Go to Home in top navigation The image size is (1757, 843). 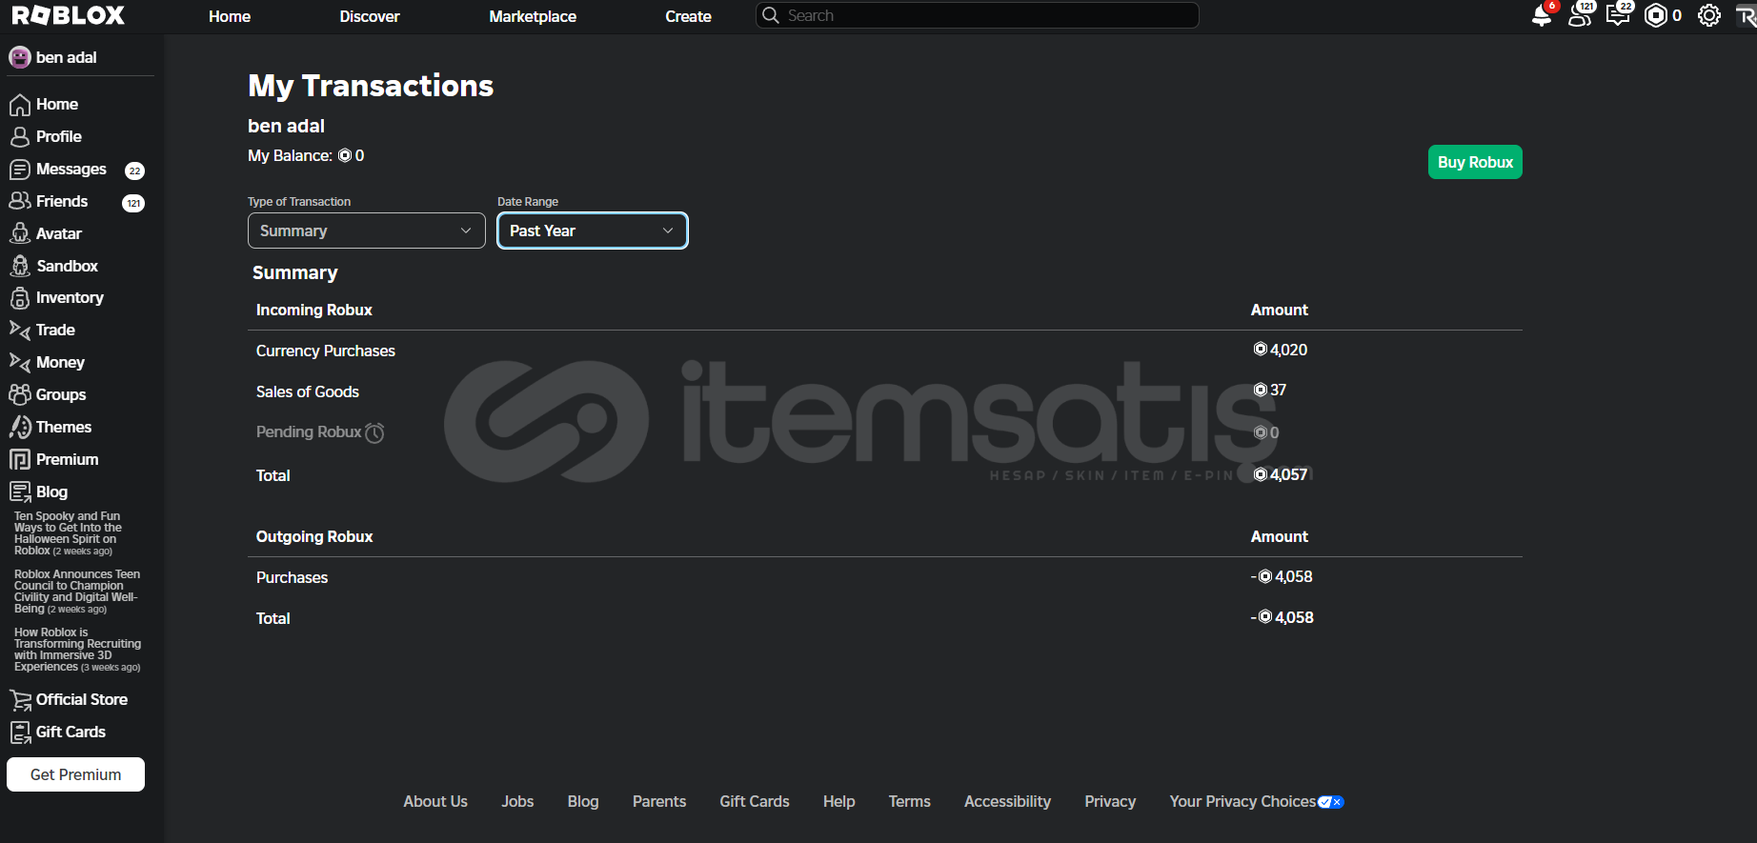(230, 16)
